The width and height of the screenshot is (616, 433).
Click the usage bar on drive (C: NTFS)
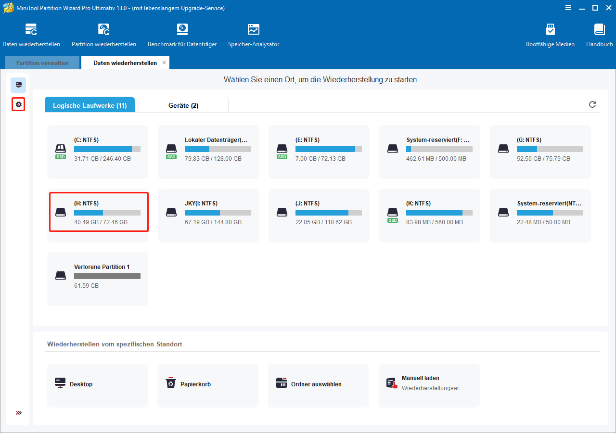[107, 149]
